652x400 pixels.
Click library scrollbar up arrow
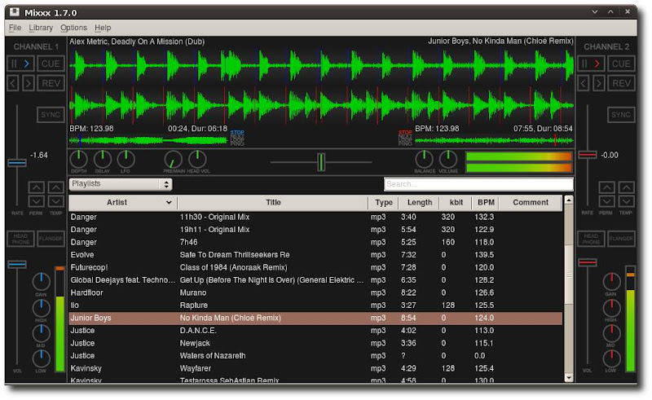[x=568, y=200]
